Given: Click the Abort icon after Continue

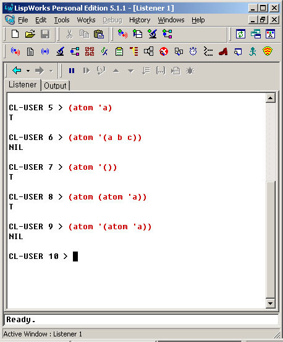Looking at the screenshot, I should click(x=101, y=71).
